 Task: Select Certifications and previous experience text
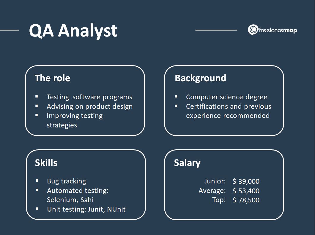coord(229,111)
